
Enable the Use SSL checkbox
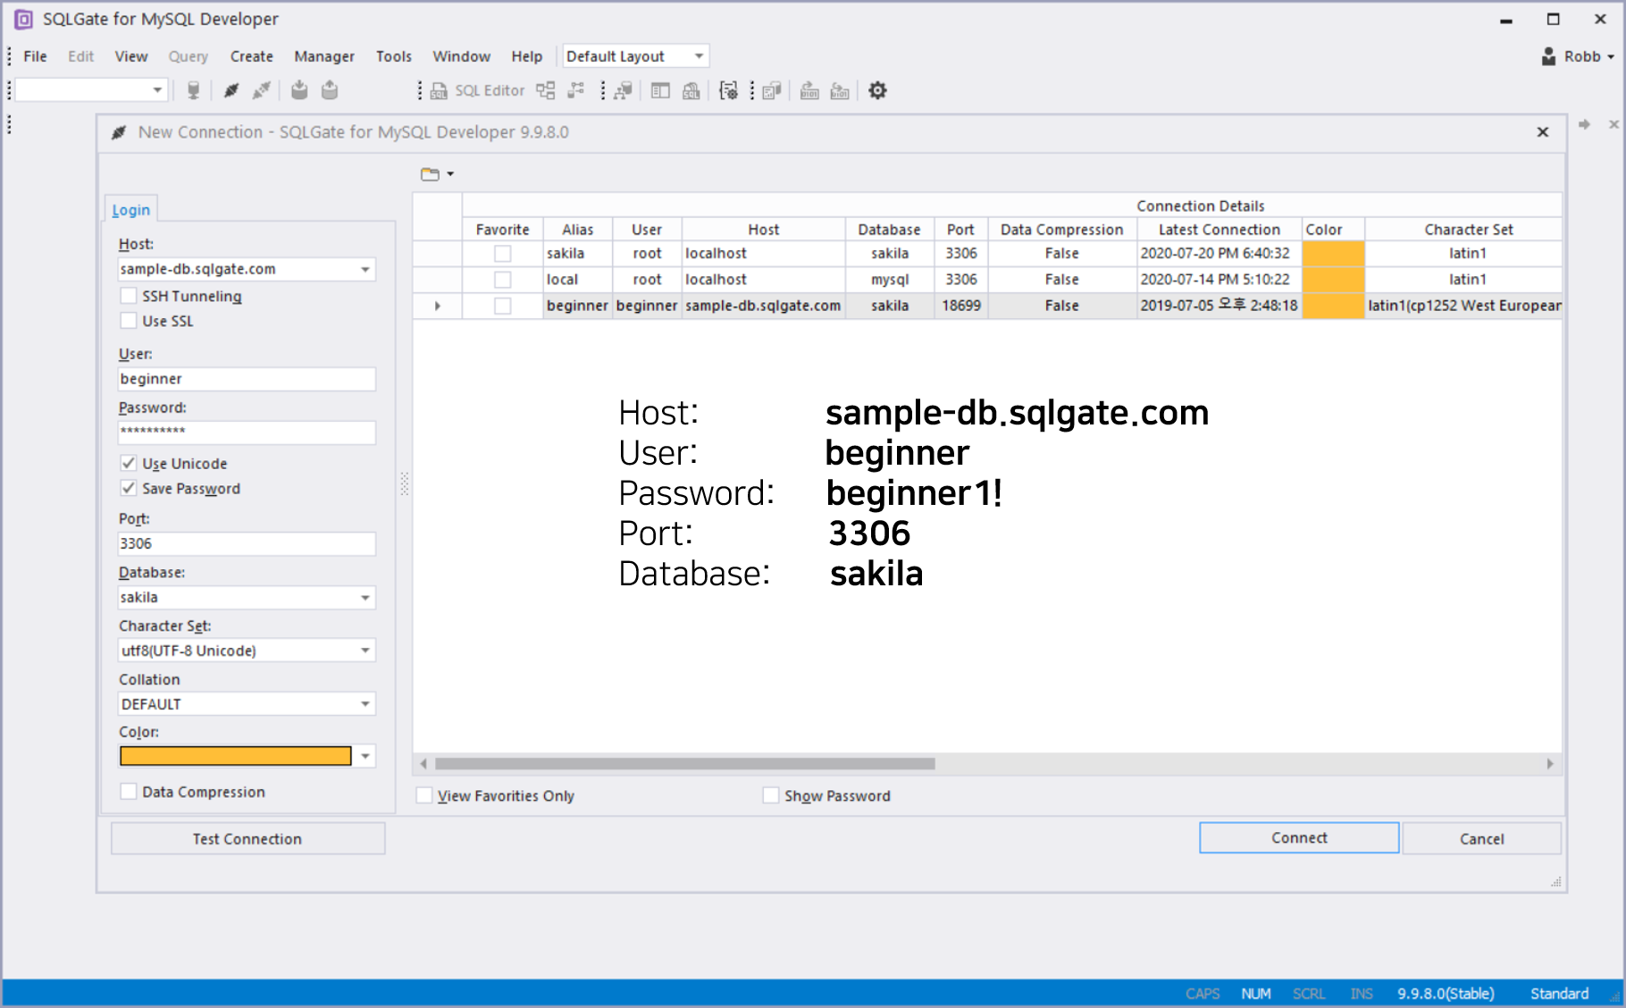[129, 321]
